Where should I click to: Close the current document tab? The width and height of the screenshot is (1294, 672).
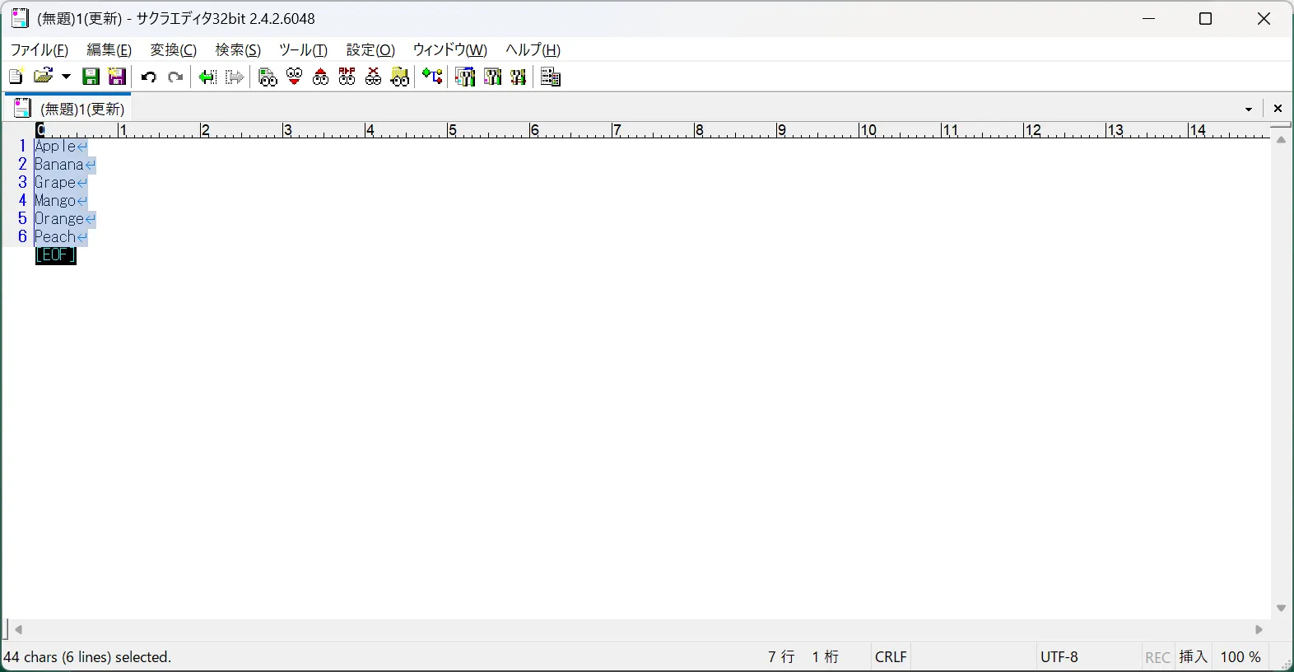[x=1278, y=109]
